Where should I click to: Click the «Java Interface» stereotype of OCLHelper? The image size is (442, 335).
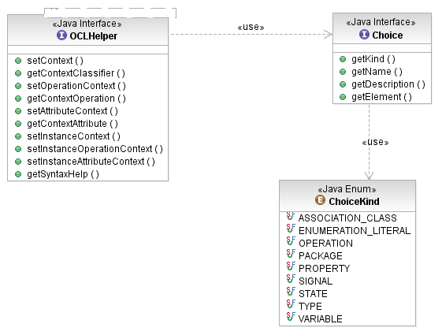pos(87,24)
